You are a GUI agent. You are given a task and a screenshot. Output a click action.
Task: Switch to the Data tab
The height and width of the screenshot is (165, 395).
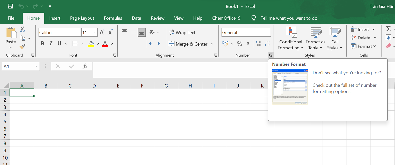click(136, 18)
